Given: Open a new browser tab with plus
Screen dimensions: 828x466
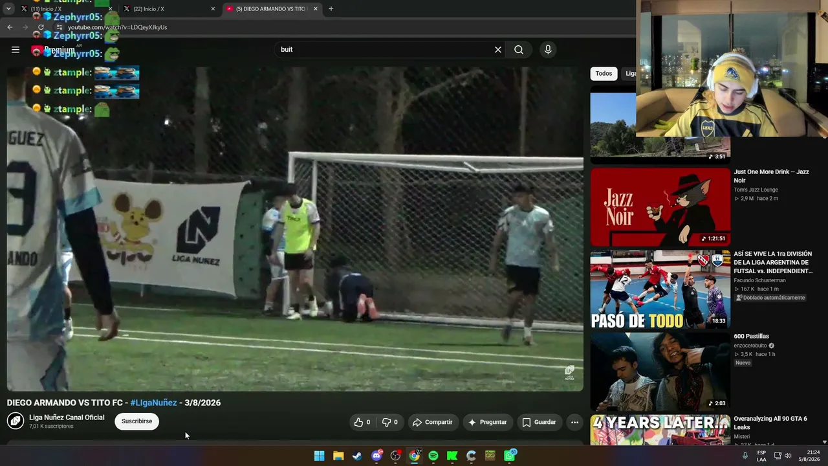Looking at the screenshot, I should tap(331, 9).
